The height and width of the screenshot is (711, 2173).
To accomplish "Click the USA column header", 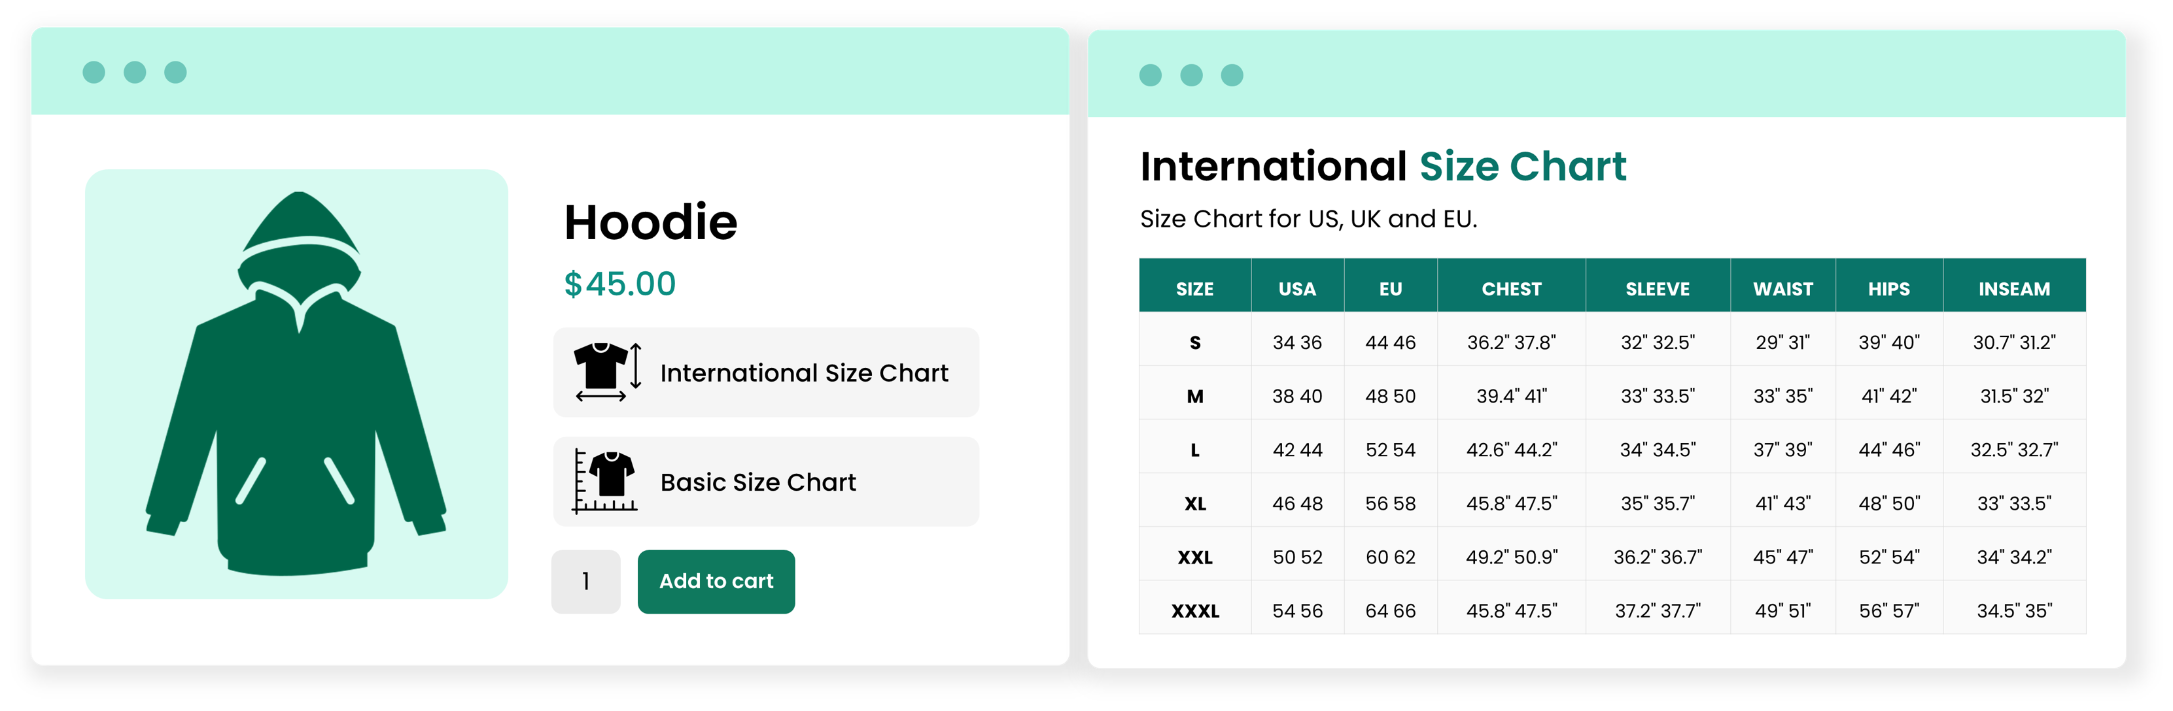I will point(1296,289).
